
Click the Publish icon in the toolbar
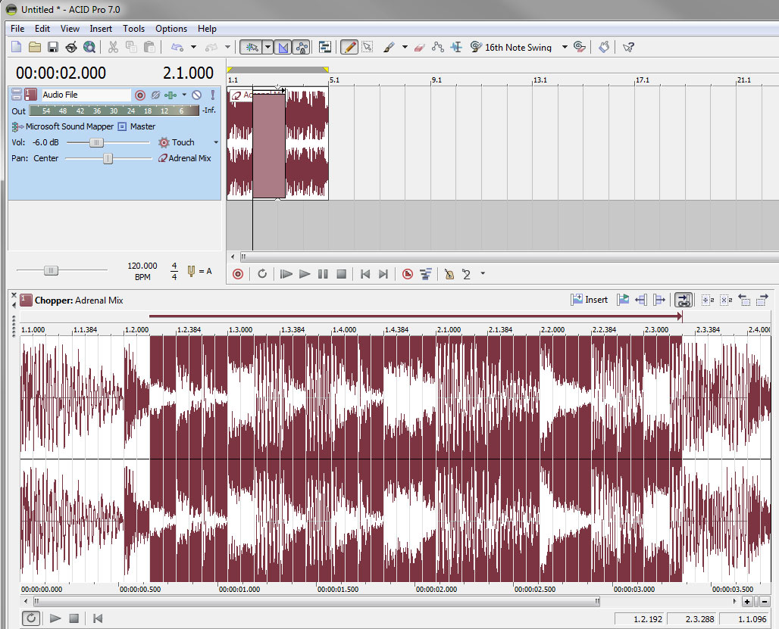pyautogui.click(x=71, y=47)
